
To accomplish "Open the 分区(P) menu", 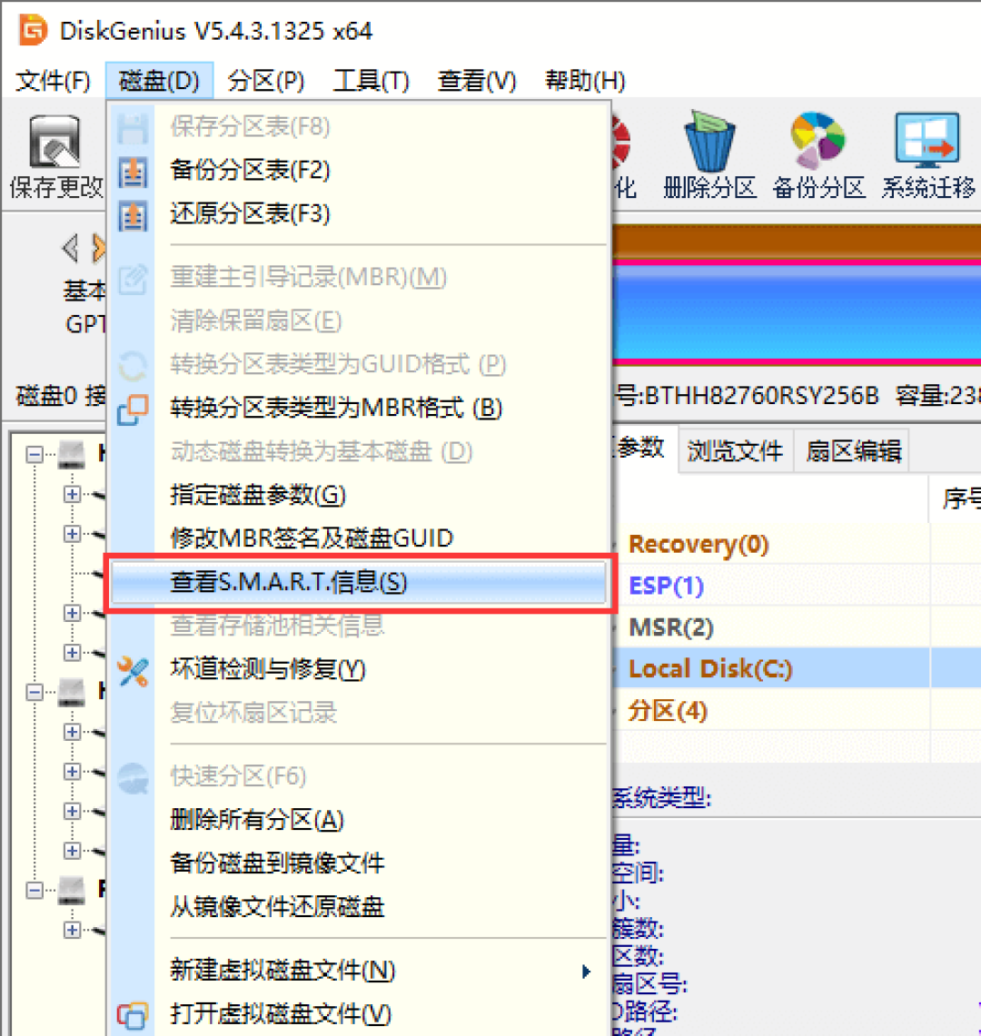I will click(266, 81).
